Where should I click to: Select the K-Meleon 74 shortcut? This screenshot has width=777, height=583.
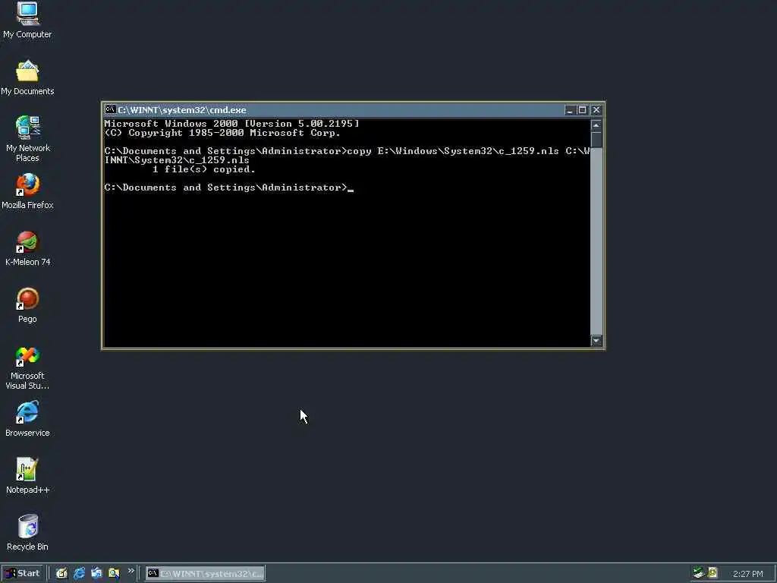tap(28, 248)
